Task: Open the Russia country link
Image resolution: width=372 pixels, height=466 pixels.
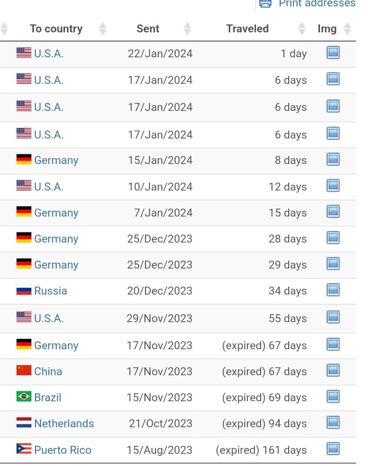Action: pos(50,291)
